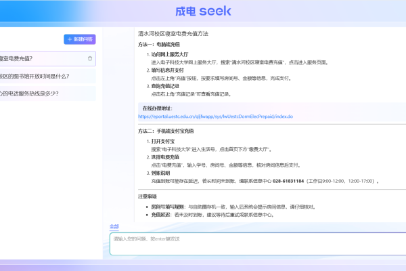The width and height of the screenshot is (406, 271).
Task: Click the step 访问网上服务大厅
Action: point(170,54)
